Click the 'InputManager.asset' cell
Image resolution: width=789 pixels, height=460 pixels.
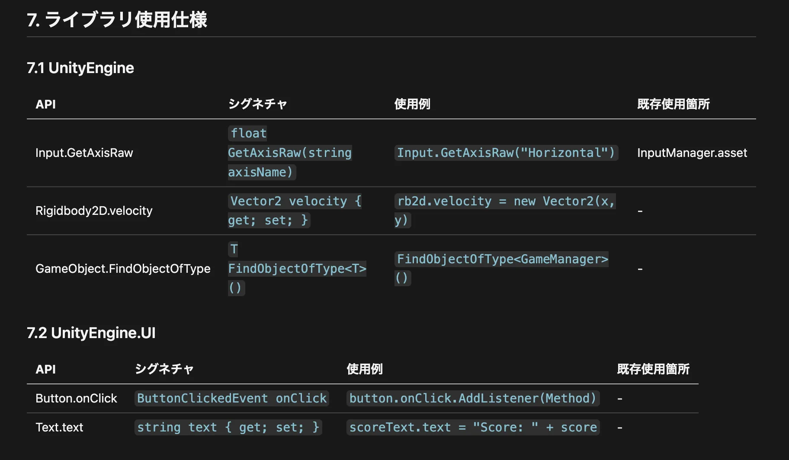pyautogui.click(x=692, y=153)
